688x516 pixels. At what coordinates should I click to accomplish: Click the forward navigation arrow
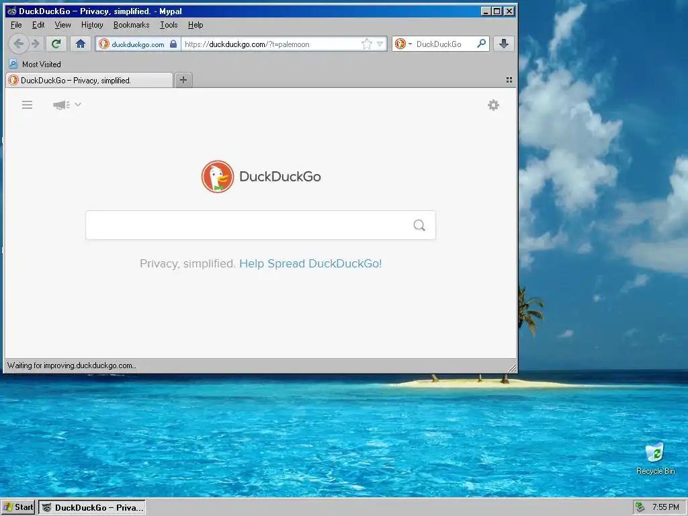36,44
